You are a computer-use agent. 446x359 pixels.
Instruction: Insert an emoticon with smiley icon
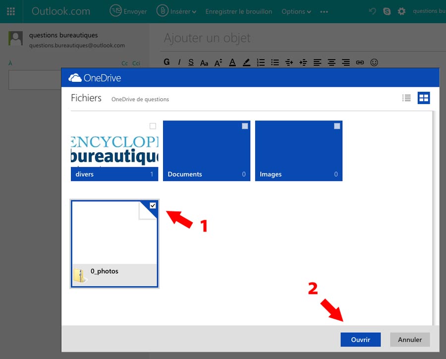tap(374, 62)
